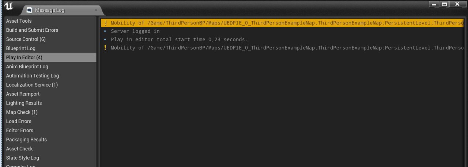This screenshot has width=468, height=167.
Task: Click info bullet beside Server logged in
Action: tap(105, 31)
